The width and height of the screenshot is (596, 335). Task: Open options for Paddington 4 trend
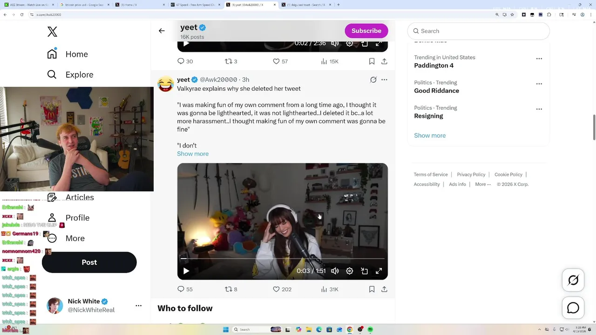[539, 59]
